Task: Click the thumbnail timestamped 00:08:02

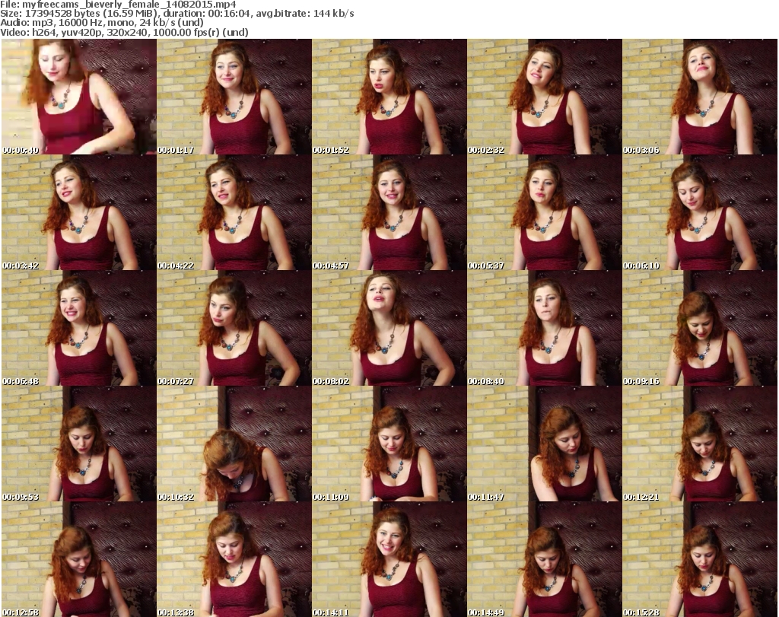Action: pos(389,328)
